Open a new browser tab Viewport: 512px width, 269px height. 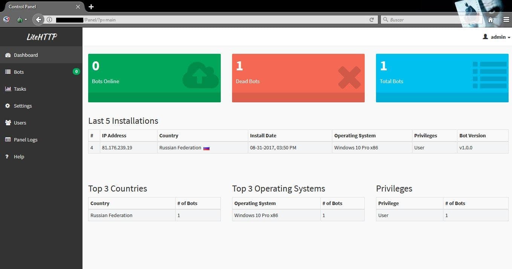click(x=91, y=6)
